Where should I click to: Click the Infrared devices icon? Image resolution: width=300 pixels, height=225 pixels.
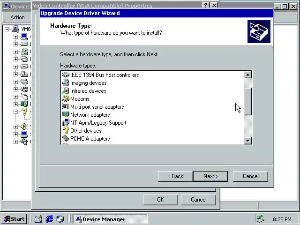click(66, 91)
